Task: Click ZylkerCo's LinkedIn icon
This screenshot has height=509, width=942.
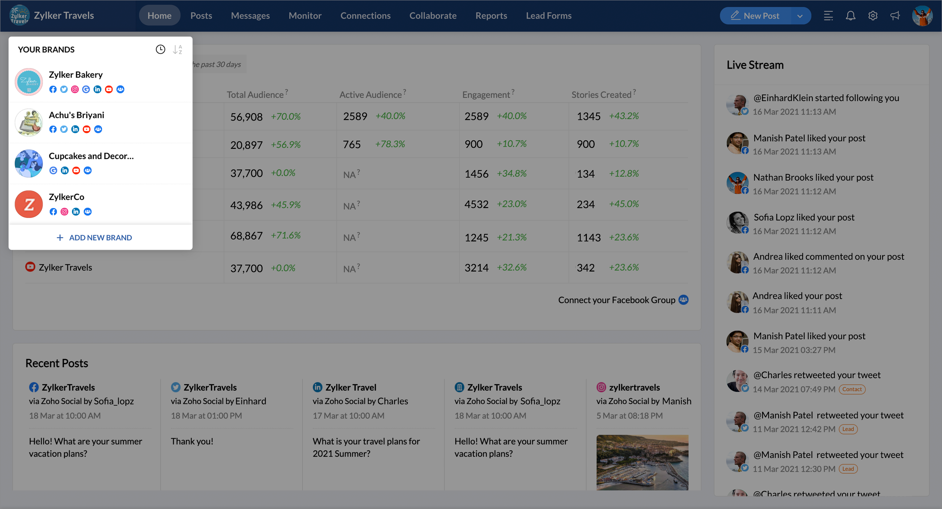Action: coord(76,212)
